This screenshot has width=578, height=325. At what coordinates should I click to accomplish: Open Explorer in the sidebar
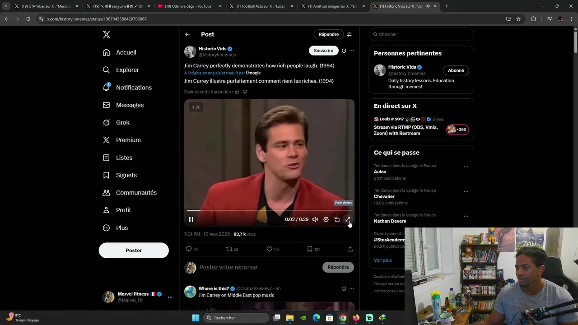point(121,70)
